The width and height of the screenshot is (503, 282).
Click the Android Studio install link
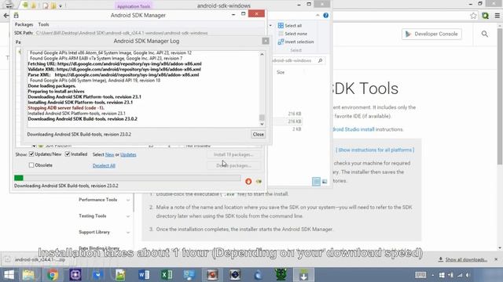(x=353, y=129)
